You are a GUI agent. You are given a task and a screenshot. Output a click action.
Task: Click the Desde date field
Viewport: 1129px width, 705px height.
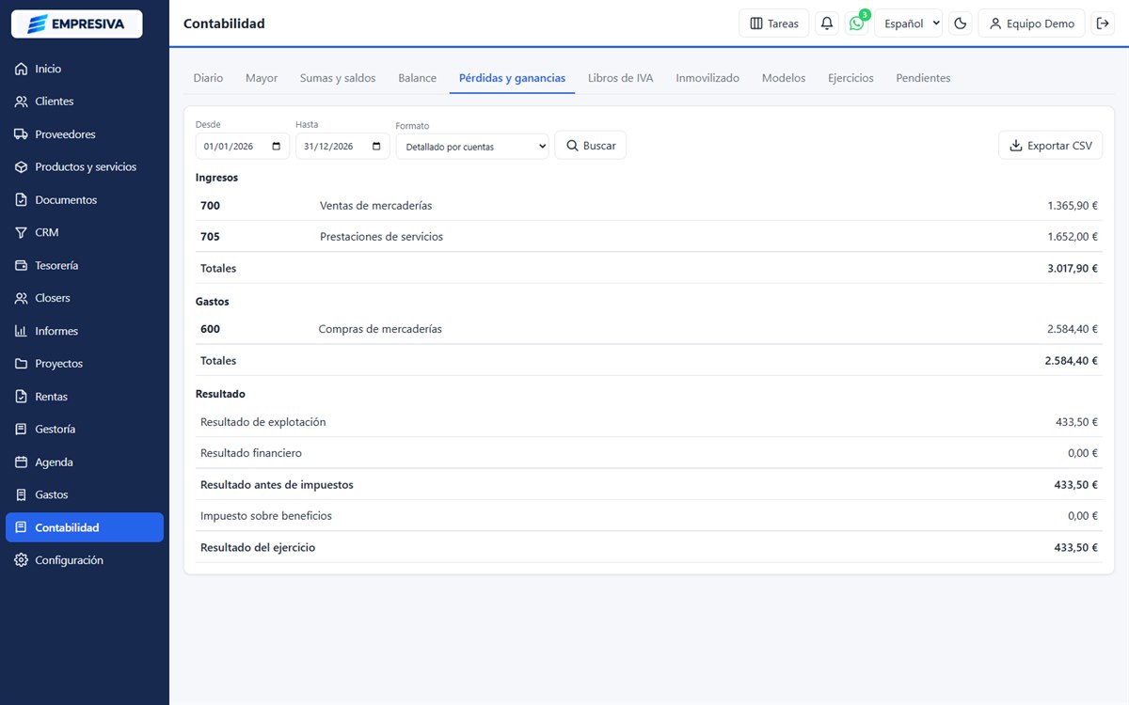(x=243, y=146)
